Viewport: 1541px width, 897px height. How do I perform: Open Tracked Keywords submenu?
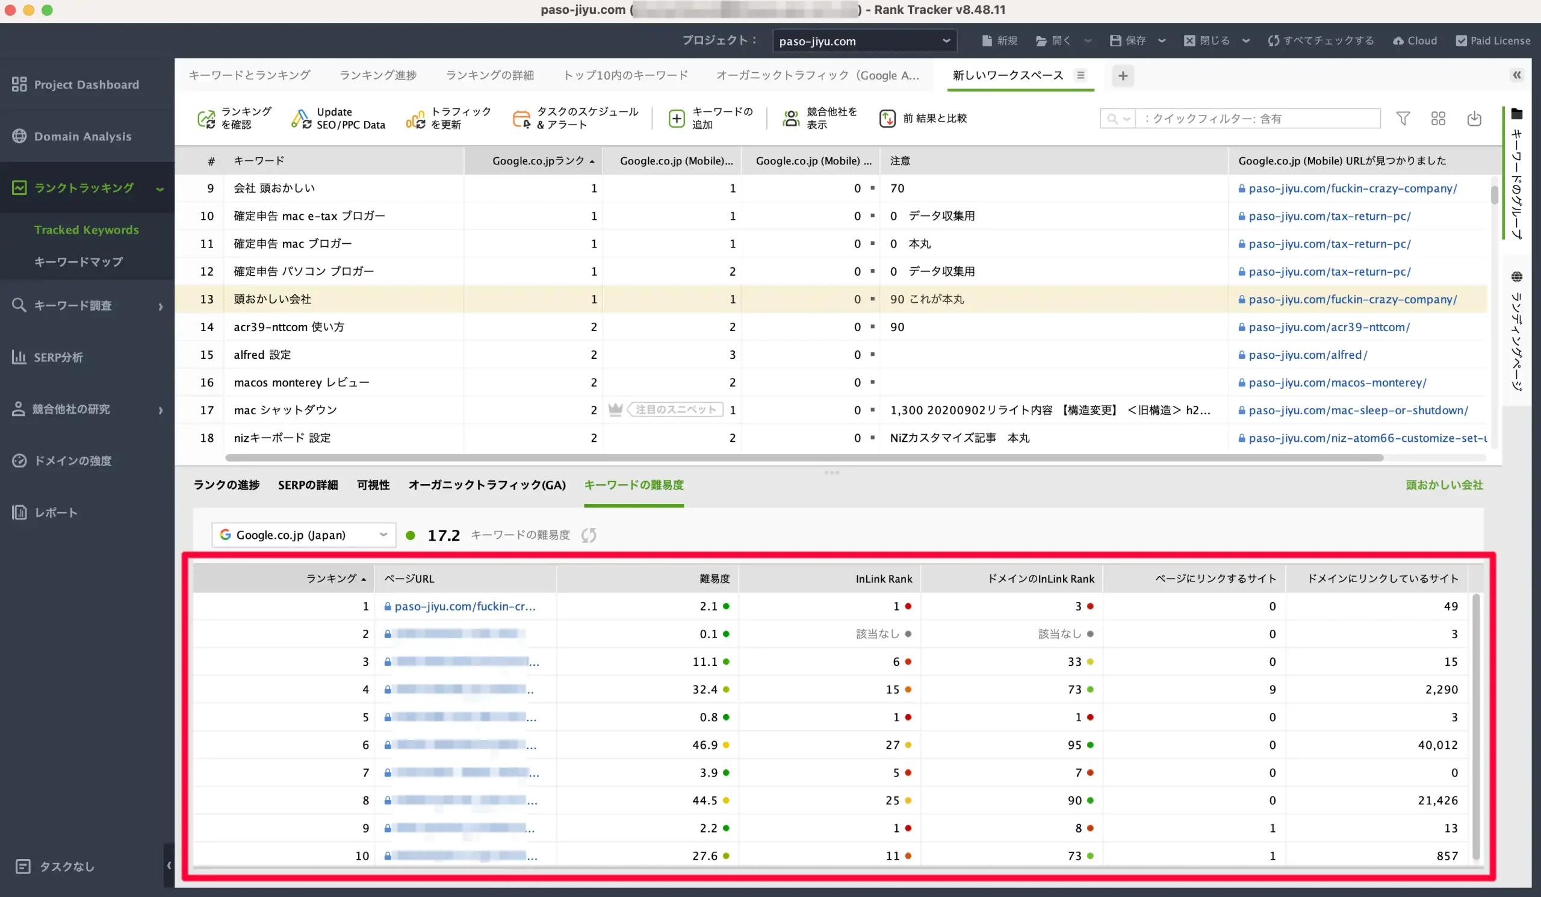point(86,230)
